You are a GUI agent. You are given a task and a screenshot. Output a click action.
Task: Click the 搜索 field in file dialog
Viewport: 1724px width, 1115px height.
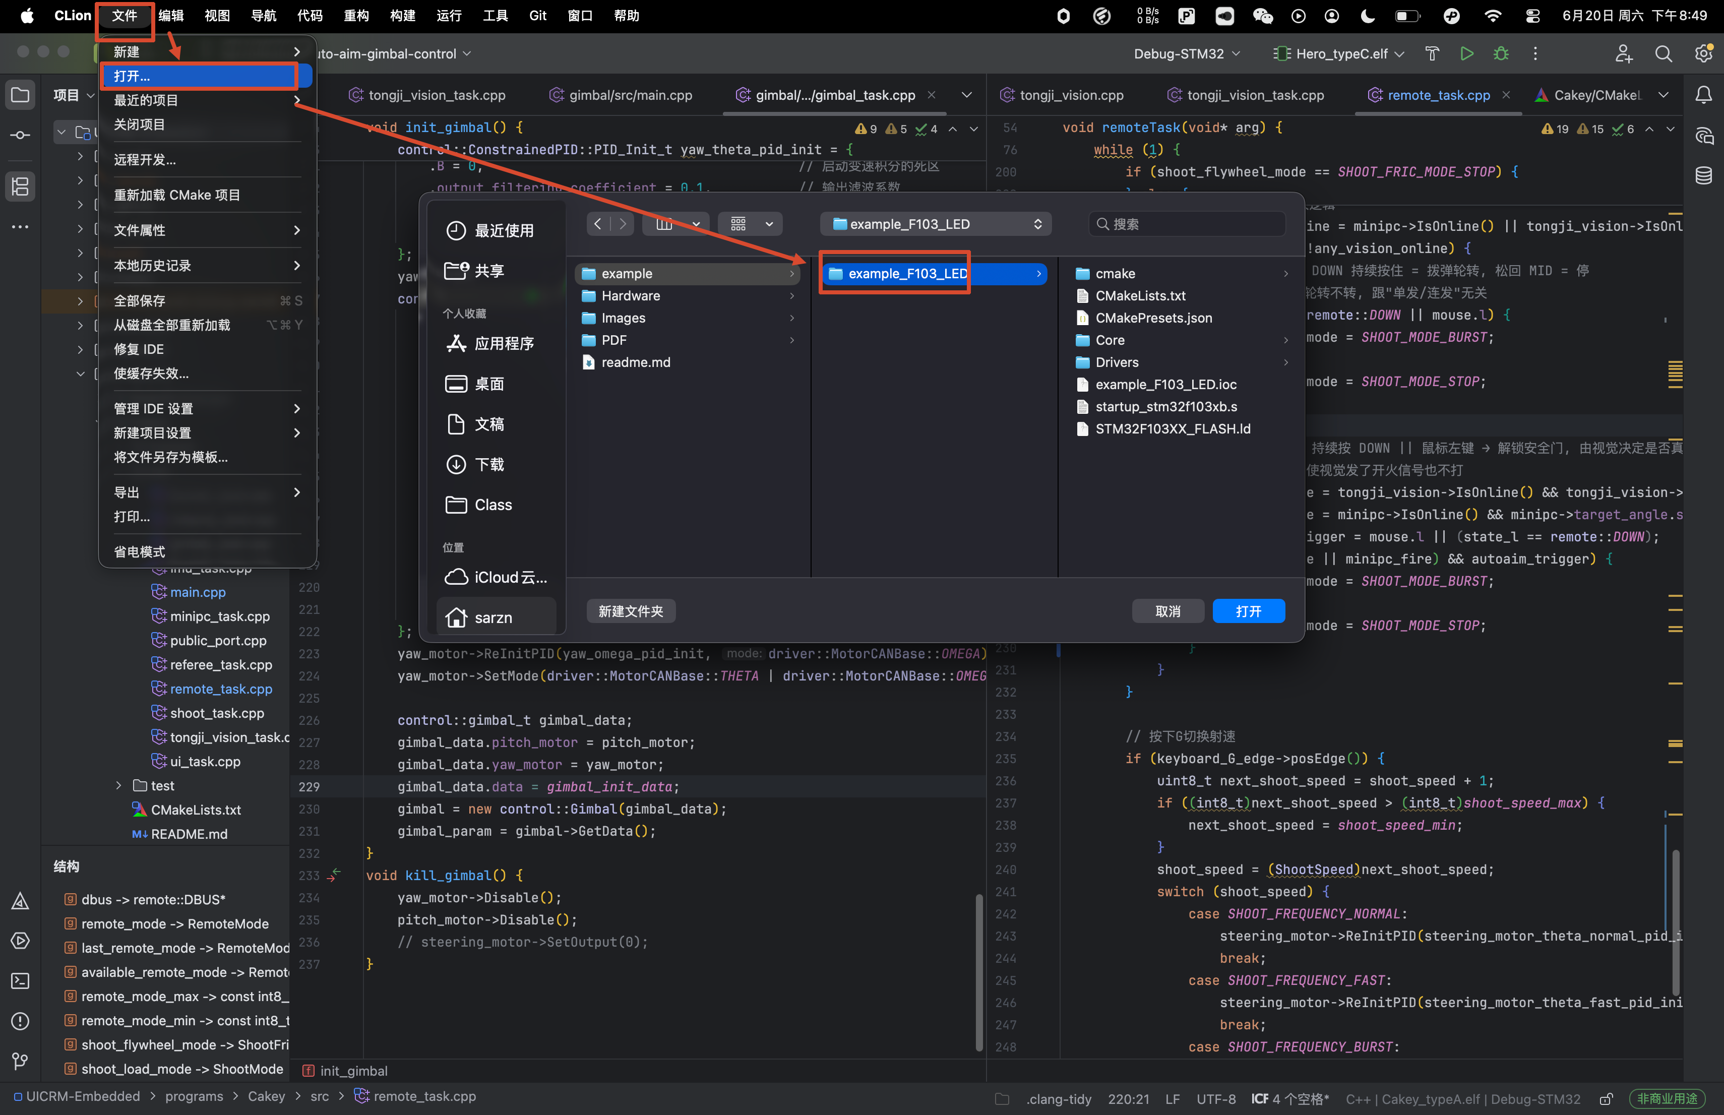coord(1187,224)
